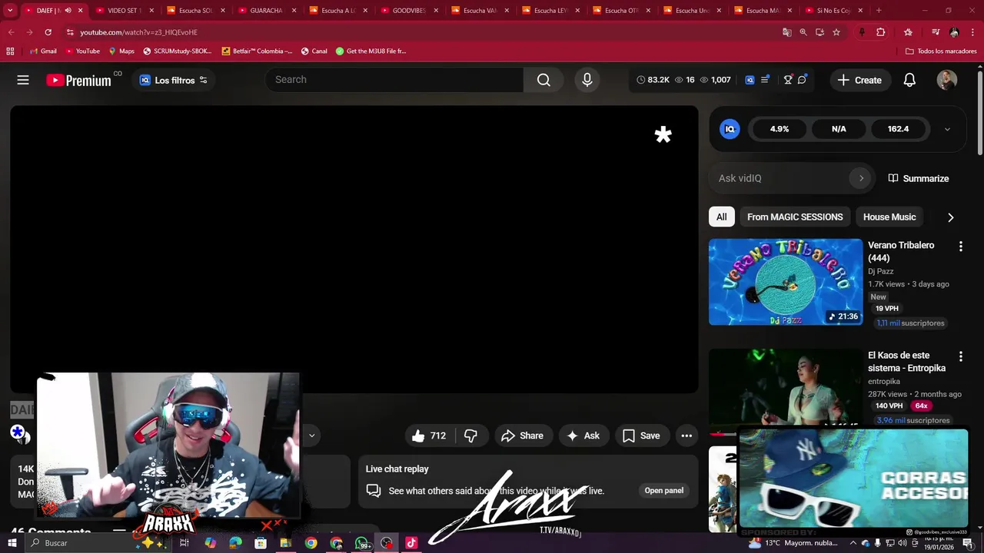Open vidIQ list menu icon
The image size is (984, 553).
tap(765, 80)
